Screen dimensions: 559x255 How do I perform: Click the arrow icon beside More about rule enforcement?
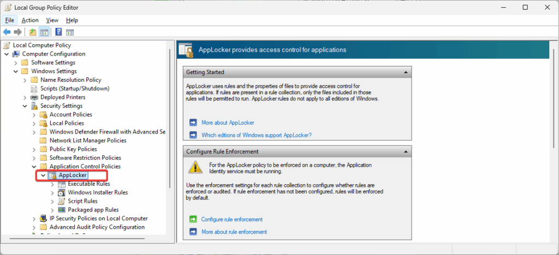coord(193,232)
